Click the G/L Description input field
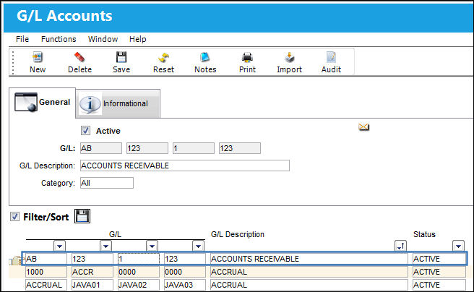The image size is (474, 292). [x=185, y=166]
